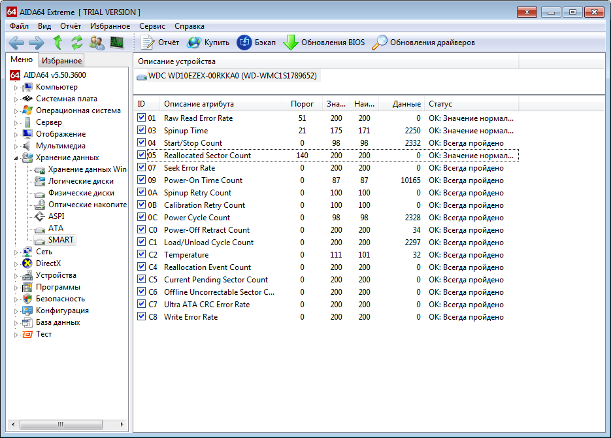
Task: Select DirectX in the tree
Action: (x=48, y=263)
